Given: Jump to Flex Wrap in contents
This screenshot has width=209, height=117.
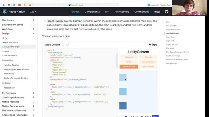Looking at the screenshot, I should tap(170, 48).
